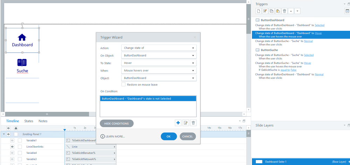Open the Learn More link
Image resolution: width=350 pixels, height=165 pixels.
[x=115, y=136]
